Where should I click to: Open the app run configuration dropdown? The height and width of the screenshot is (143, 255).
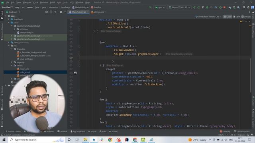(x=160, y=7)
